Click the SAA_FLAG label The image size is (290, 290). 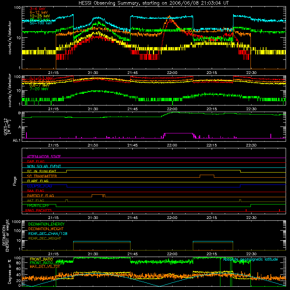coord(36,191)
